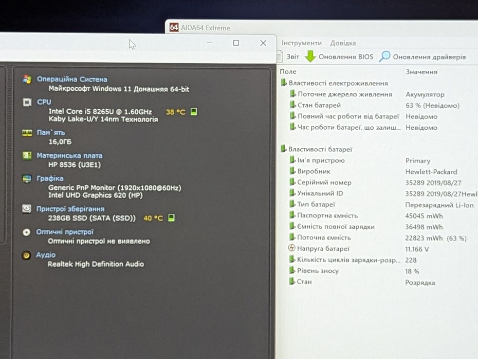Click the green Оновлення BIOS arrow icon
Viewport: 478px width, 359px height.
click(x=310, y=56)
